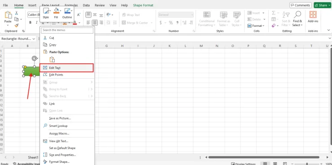Open the Clipboard dialog launcher
Image resolution: width=332 pixels, height=165 pixels.
click(23, 31)
